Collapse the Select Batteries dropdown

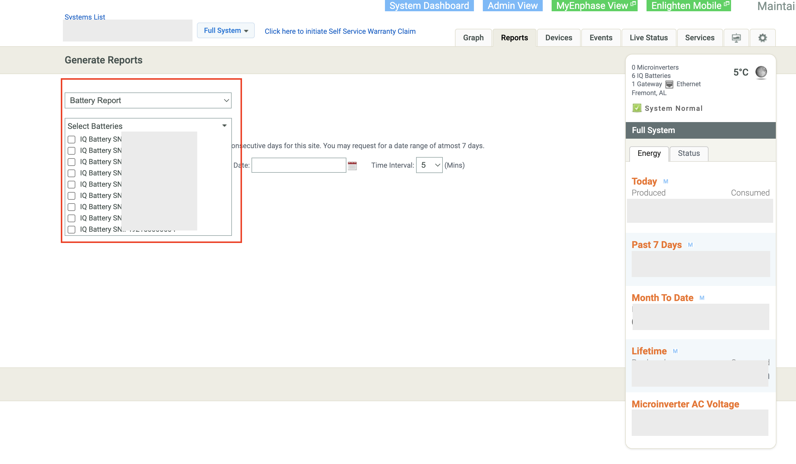click(x=224, y=126)
